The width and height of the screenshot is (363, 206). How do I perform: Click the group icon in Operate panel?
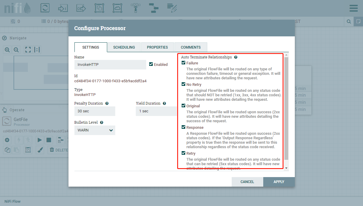click(28, 150)
